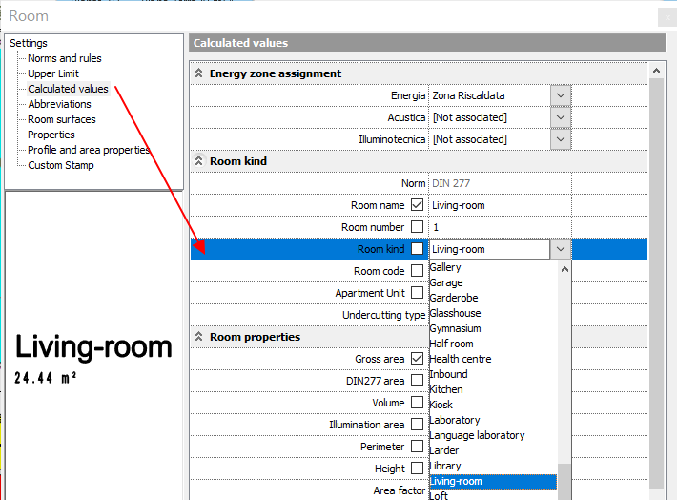This screenshot has height=500, width=677.
Task: Click the Room number value field
Action: [x=498, y=227]
